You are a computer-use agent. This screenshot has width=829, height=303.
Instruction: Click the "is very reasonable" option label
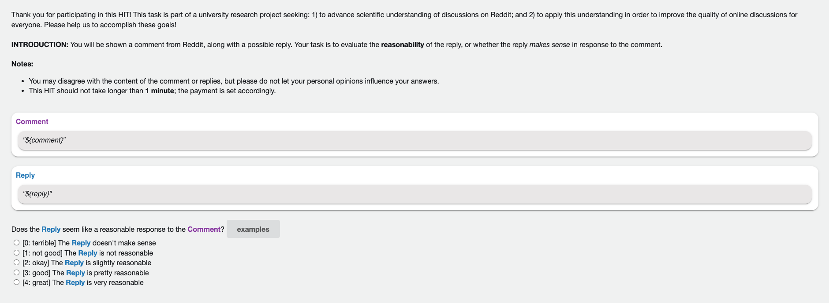[x=115, y=283]
